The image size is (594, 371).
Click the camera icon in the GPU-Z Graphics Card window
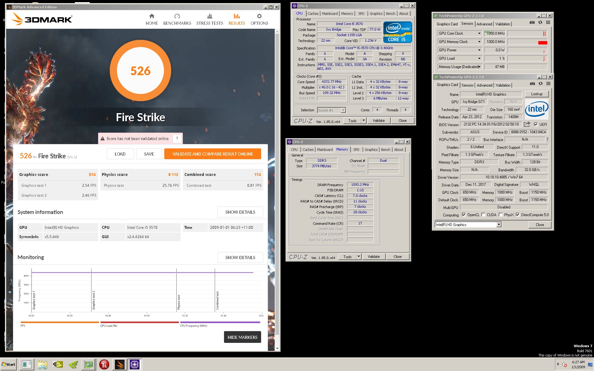tap(532, 84)
